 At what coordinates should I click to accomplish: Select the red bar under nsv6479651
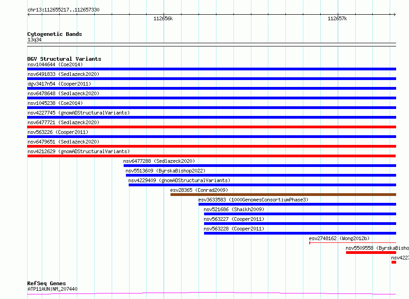click(x=211, y=146)
